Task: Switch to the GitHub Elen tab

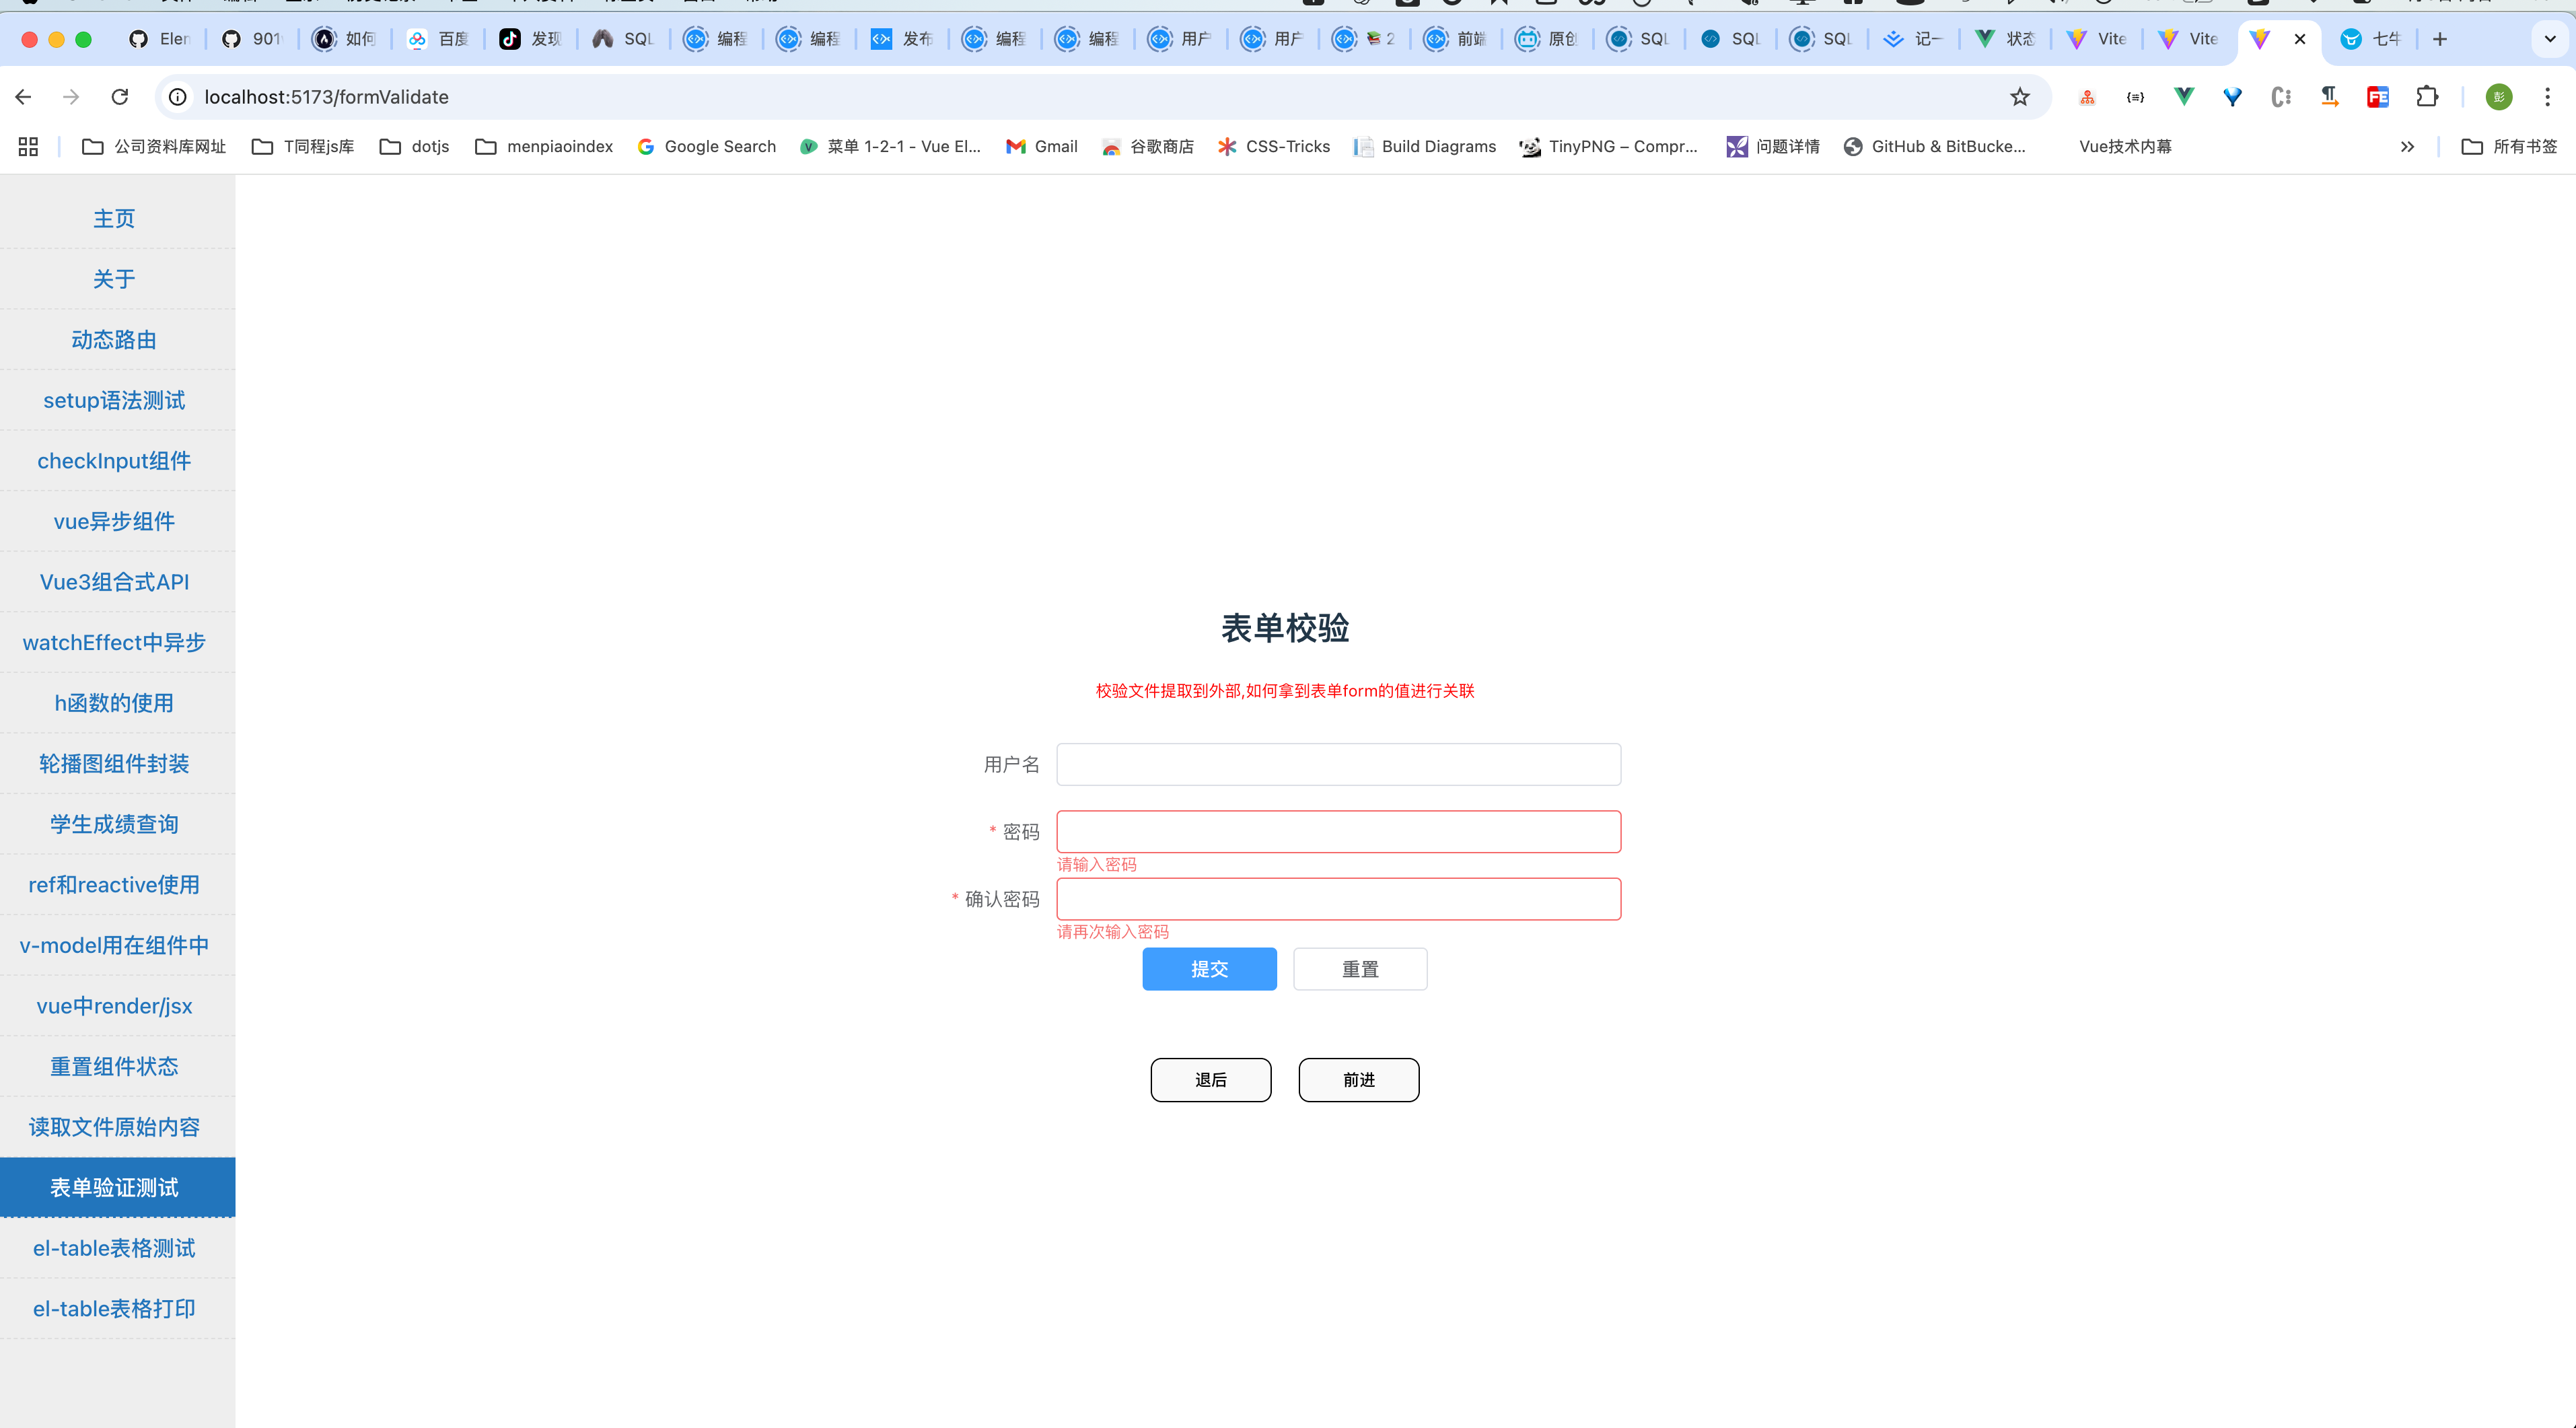Action: [x=160, y=39]
